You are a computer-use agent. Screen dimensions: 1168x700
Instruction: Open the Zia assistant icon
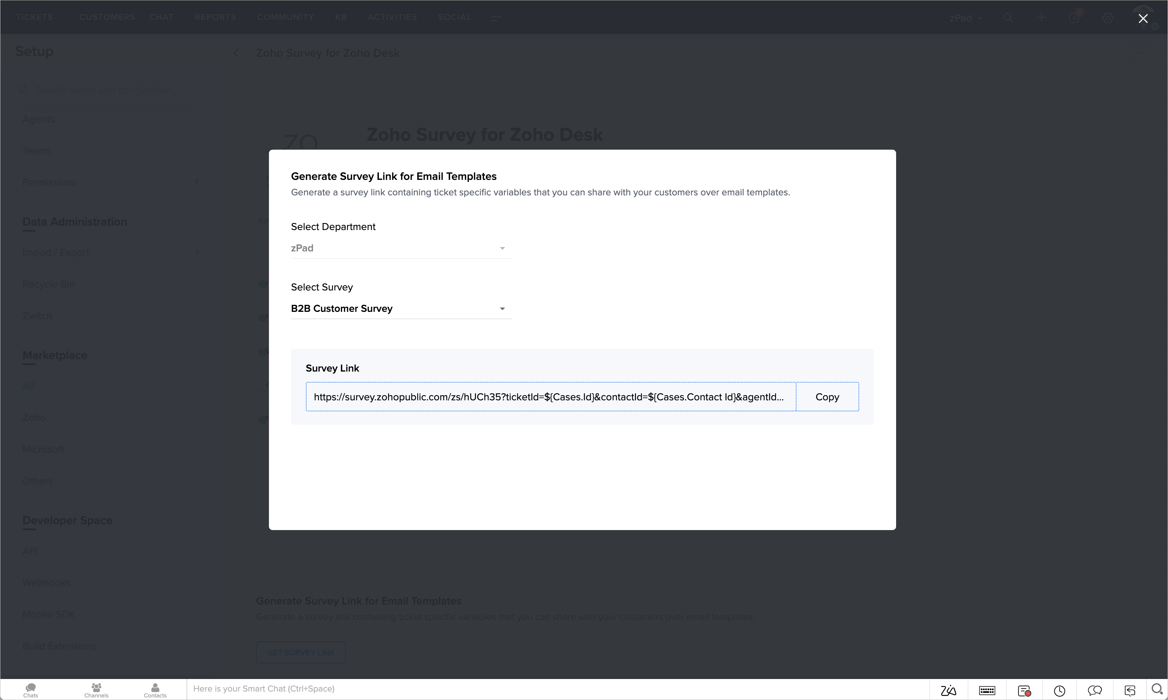(x=948, y=690)
